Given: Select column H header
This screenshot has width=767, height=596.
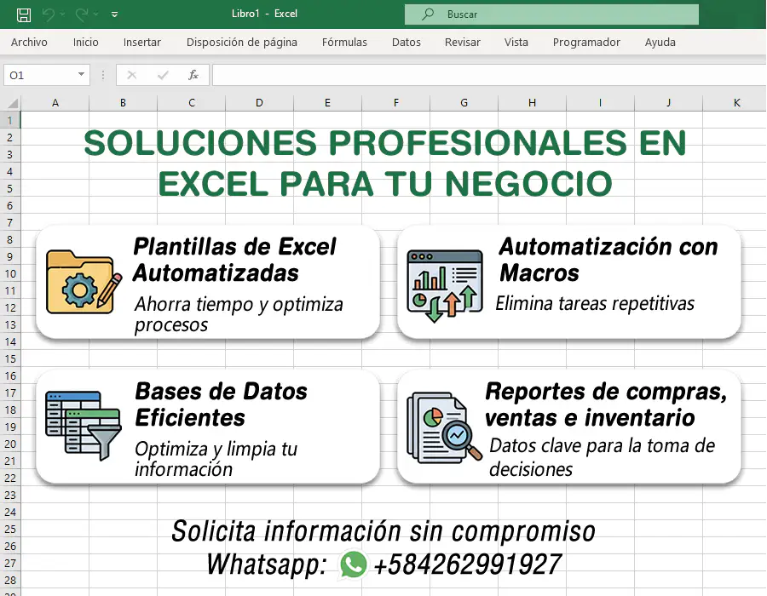Looking at the screenshot, I should pos(532,102).
